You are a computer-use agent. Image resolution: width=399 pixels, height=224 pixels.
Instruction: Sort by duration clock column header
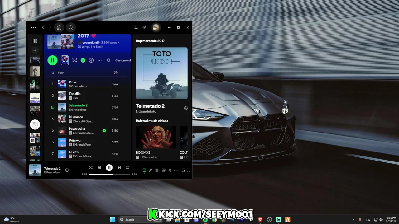pos(116,72)
